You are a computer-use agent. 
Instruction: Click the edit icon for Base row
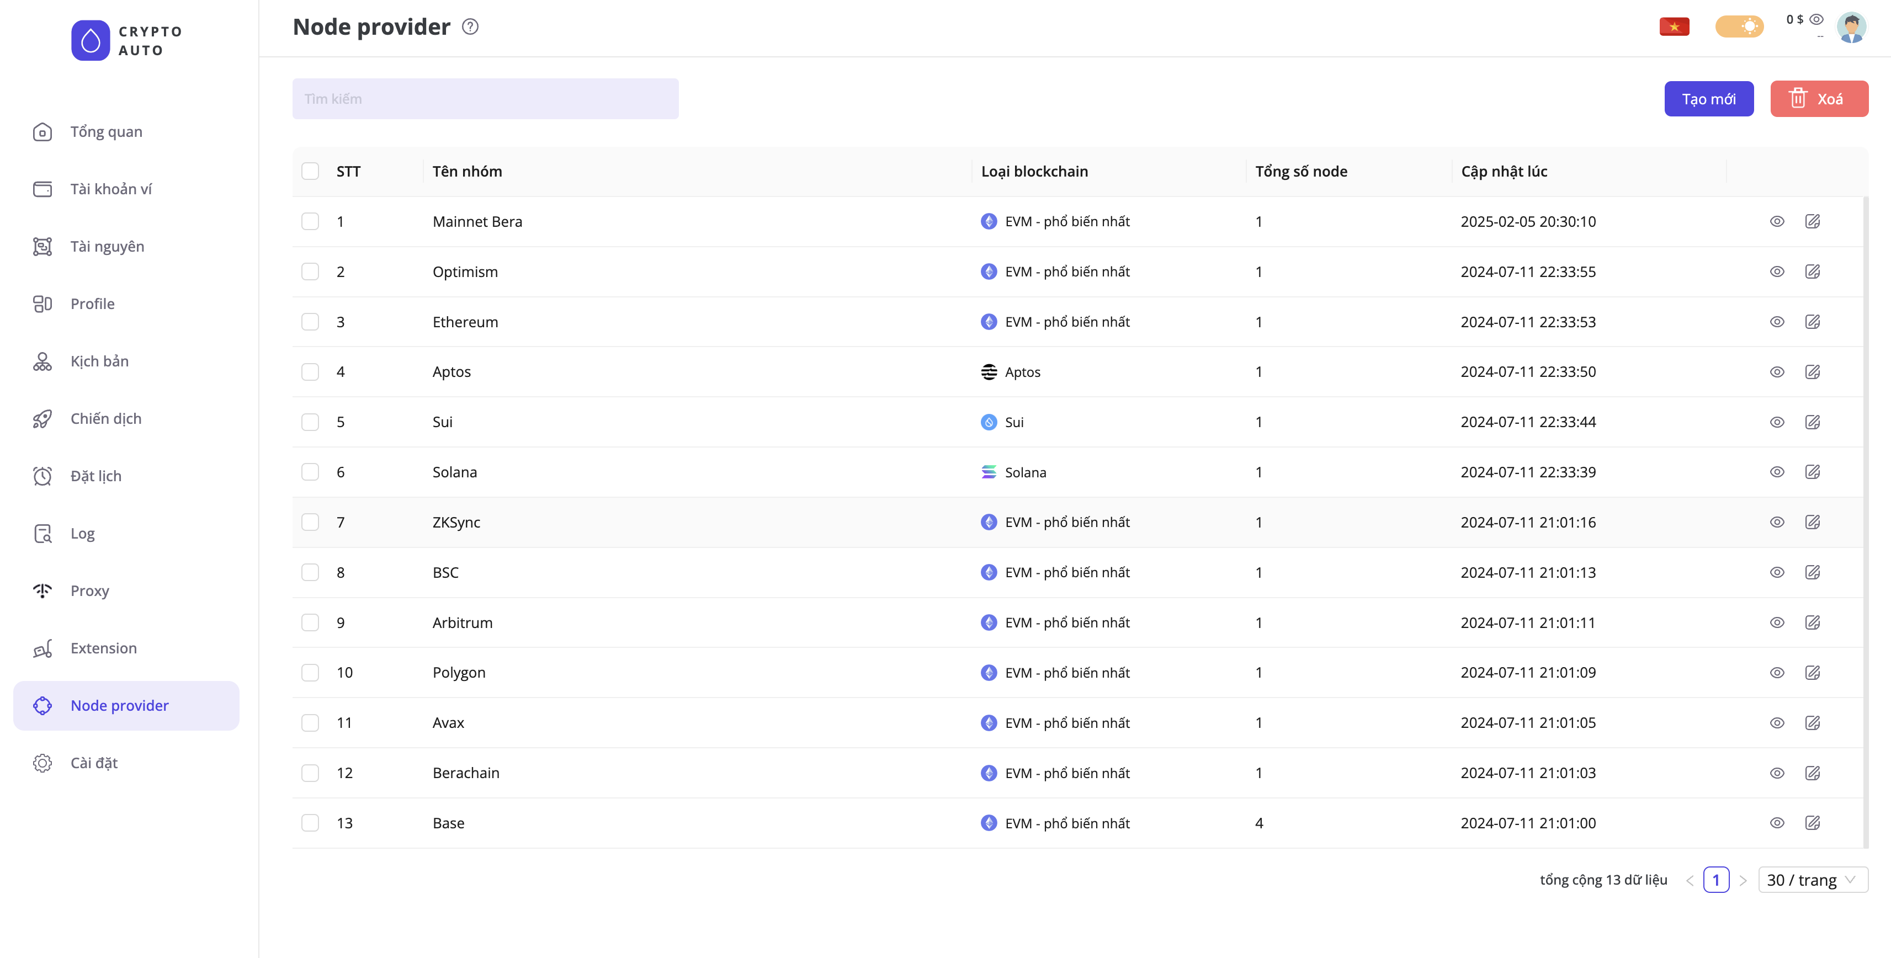[x=1812, y=822]
